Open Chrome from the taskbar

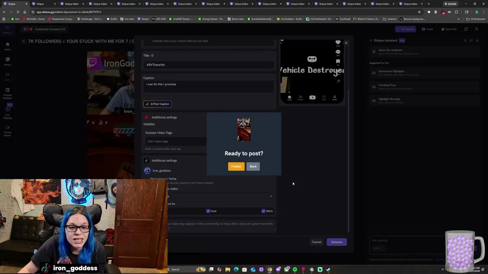[270, 269]
